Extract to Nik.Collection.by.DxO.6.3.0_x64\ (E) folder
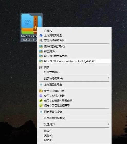This screenshot has width=127, height=144. click(74, 61)
